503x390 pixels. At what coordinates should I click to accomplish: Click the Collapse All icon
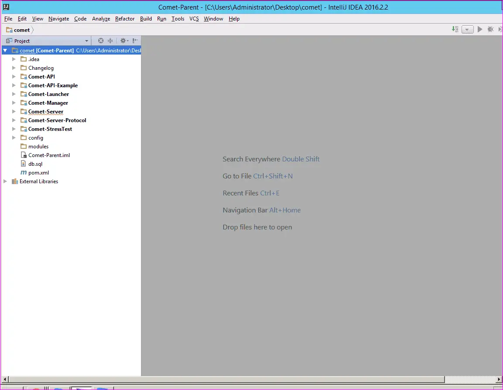[x=110, y=41]
